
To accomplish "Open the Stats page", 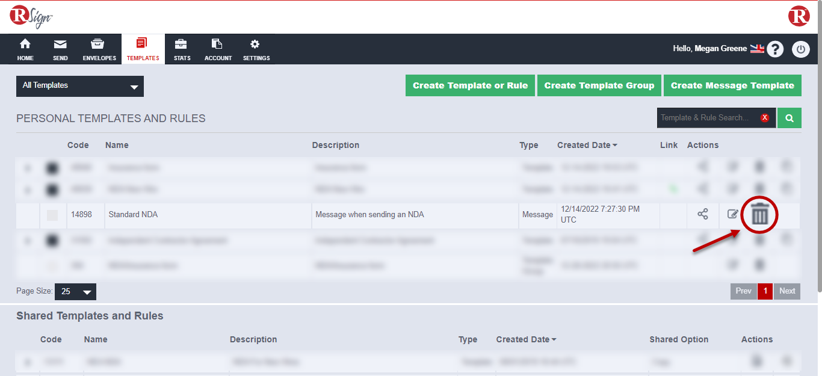I will (x=182, y=49).
